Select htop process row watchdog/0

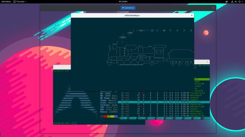(163, 95)
